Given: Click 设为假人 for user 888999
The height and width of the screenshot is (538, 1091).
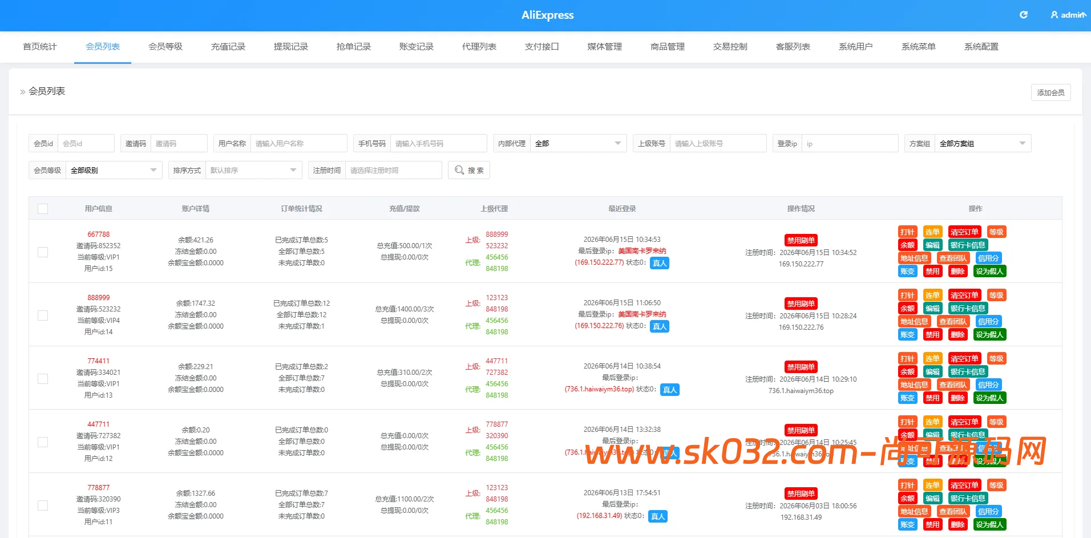Looking at the screenshot, I should [989, 335].
